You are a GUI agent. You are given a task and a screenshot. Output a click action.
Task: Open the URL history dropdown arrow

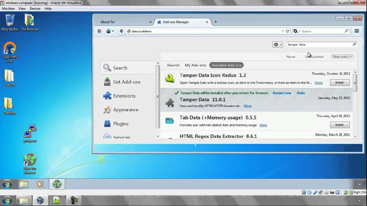[x=283, y=31]
